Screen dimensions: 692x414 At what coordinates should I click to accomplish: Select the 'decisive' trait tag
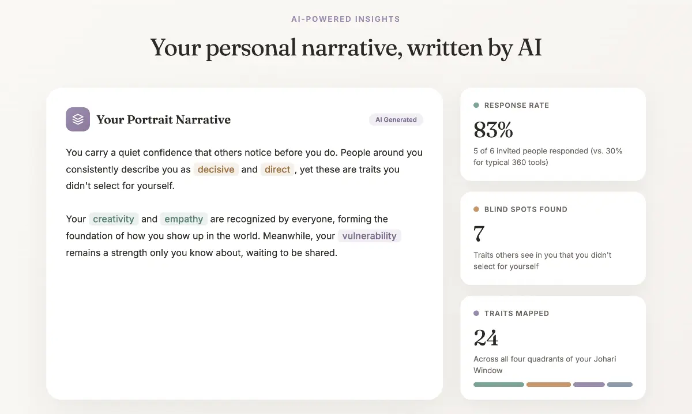[216, 170]
